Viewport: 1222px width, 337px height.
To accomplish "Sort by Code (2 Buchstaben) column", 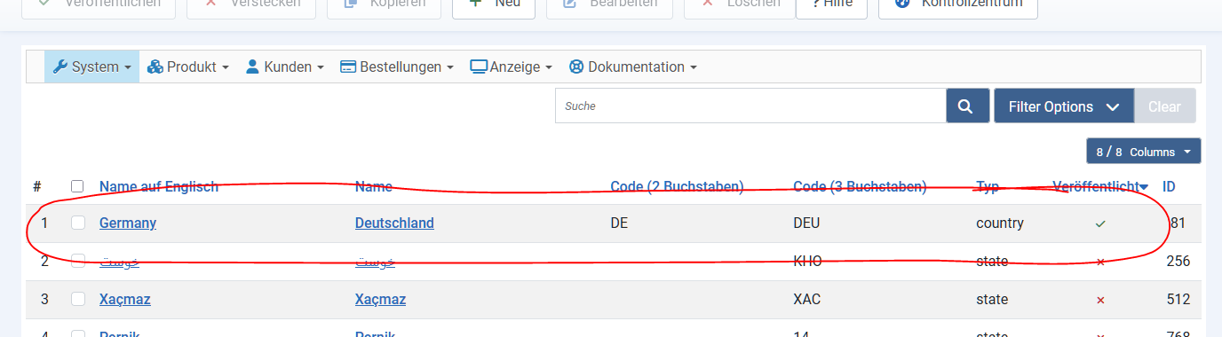I will pos(678,186).
